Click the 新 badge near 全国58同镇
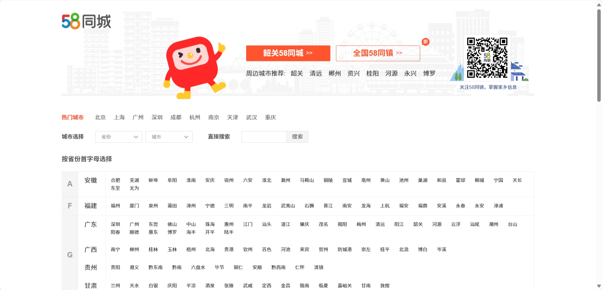Screen dimensions: 602x290 (425, 42)
